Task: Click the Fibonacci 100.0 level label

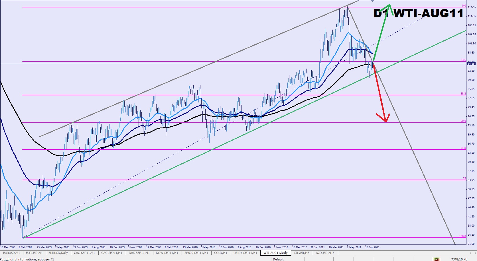Action: click(462, 236)
